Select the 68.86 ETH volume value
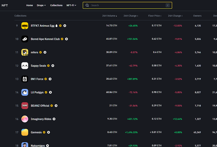Image resolution: width=217 pixels, height=147 pixels. (x=111, y=92)
